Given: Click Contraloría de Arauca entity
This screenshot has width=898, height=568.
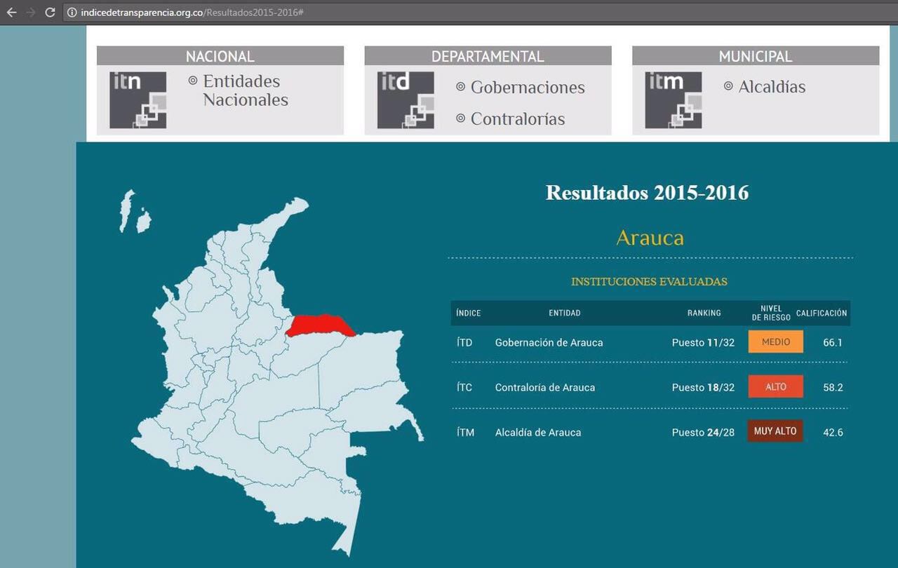Looking at the screenshot, I should click(545, 388).
